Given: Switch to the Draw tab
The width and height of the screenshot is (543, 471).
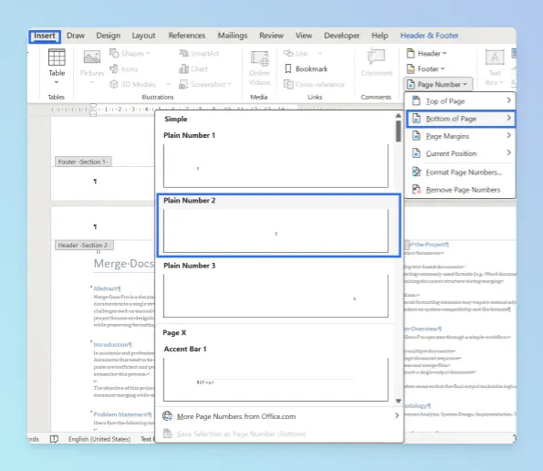Looking at the screenshot, I should 76,36.
